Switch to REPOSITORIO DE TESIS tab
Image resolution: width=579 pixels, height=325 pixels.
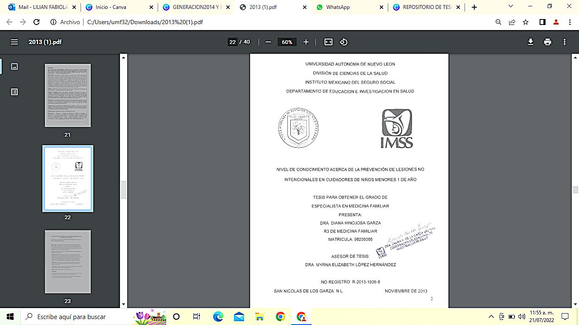(427, 7)
